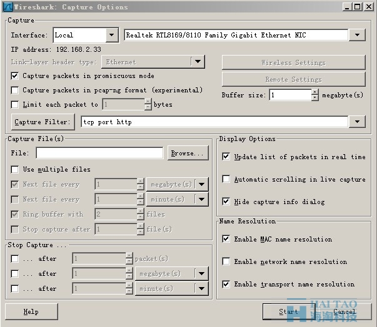Viewport: 377px width, 327px height.
Task: Click the Buffer size stepper arrows
Action: point(315,95)
